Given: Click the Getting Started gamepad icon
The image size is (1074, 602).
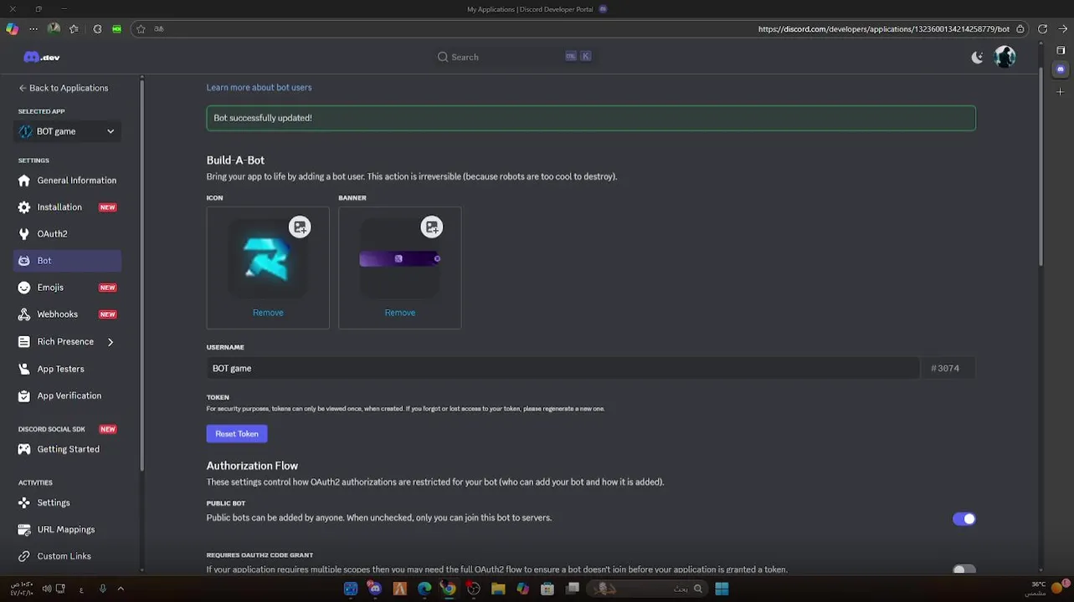Looking at the screenshot, I should pos(24,449).
